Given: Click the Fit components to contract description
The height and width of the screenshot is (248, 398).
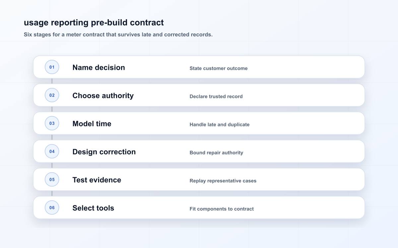Looking at the screenshot, I should [222, 209].
